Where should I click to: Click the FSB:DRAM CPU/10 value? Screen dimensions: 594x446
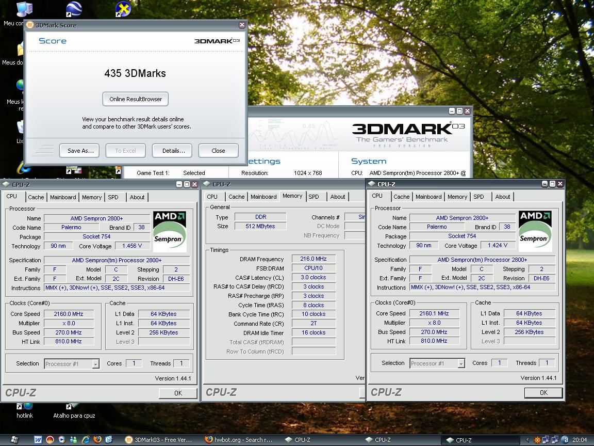click(313, 268)
